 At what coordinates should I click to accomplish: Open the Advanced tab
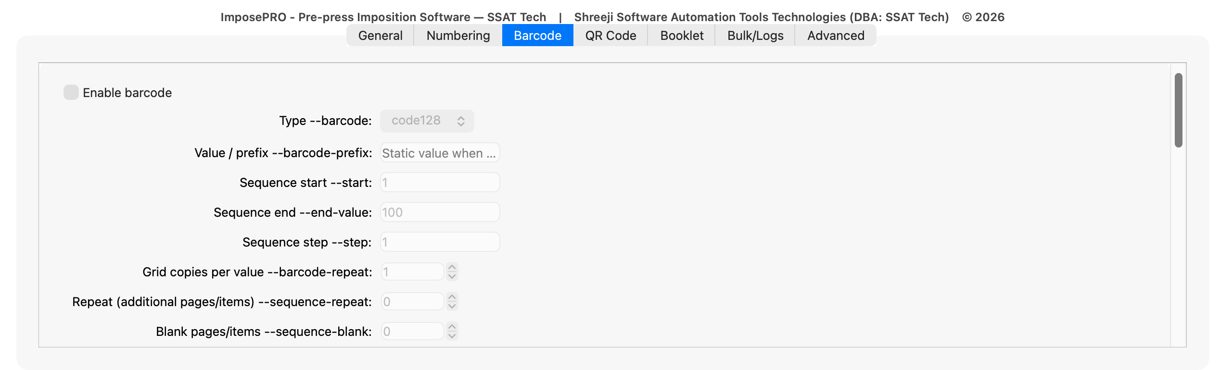(836, 36)
